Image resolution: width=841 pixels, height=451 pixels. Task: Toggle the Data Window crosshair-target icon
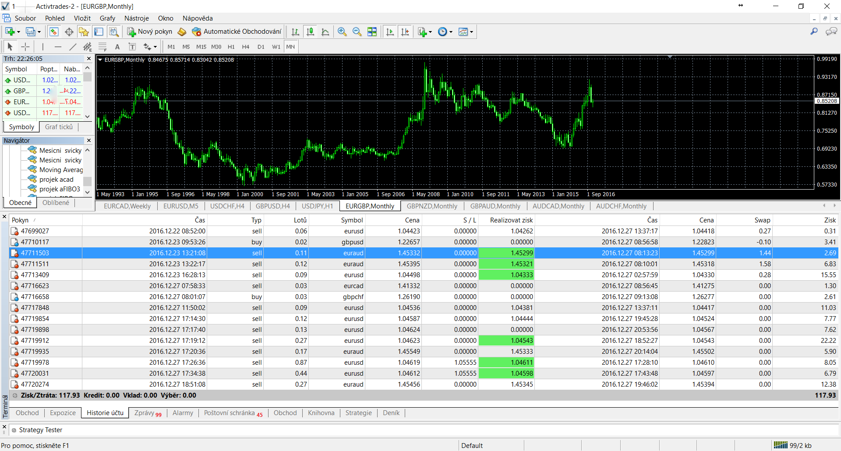[x=69, y=32]
